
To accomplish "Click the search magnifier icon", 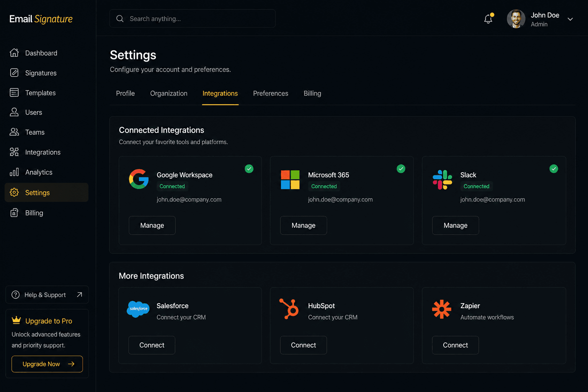I will 120,18.
